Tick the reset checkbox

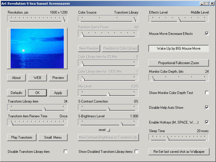tap(108, 130)
